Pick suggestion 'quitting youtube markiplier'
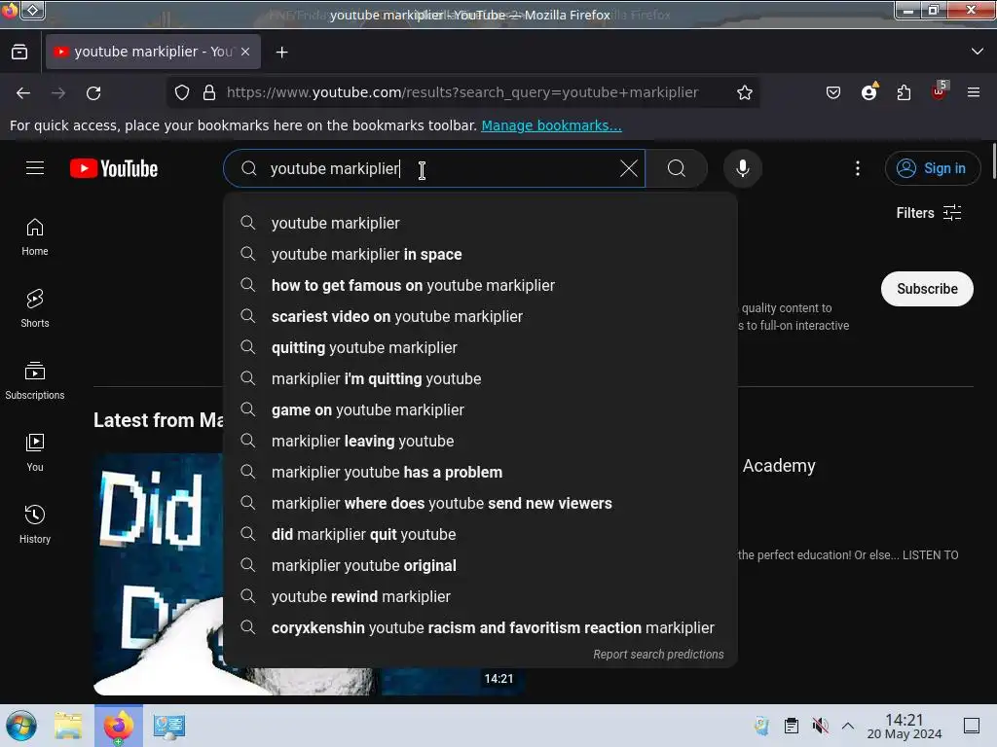 [480, 347]
